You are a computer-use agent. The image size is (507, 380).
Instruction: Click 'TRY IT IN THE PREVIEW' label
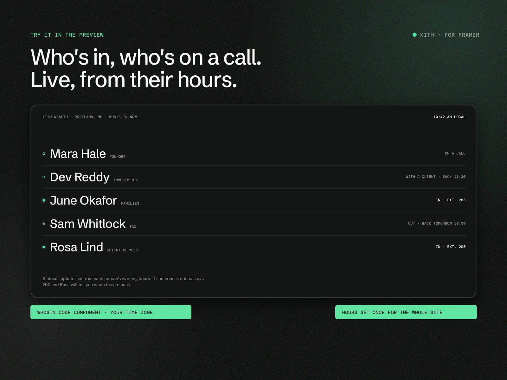67,35
